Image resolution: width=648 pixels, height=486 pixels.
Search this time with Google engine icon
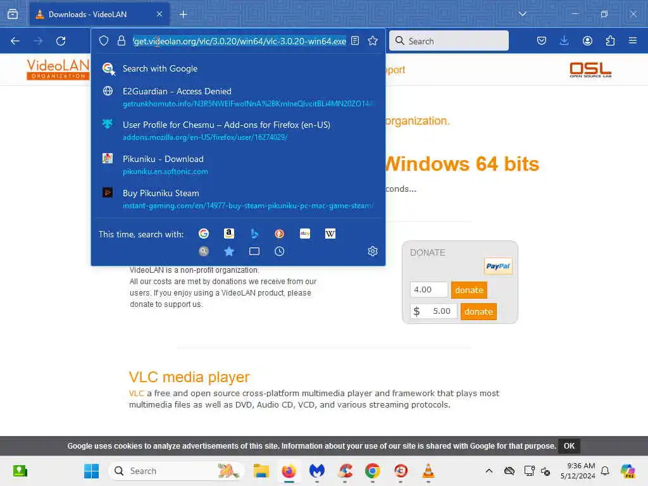(x=204, y=234)
